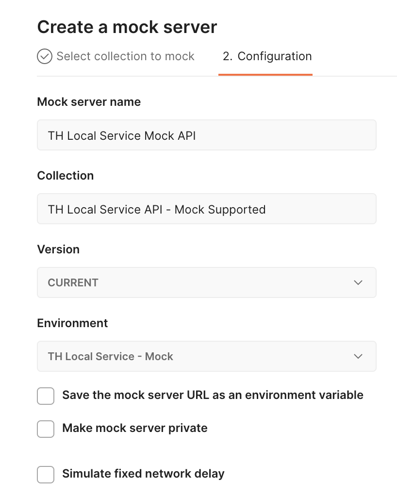Click the "Simulate fixed network delay" label text

(143, 473)
